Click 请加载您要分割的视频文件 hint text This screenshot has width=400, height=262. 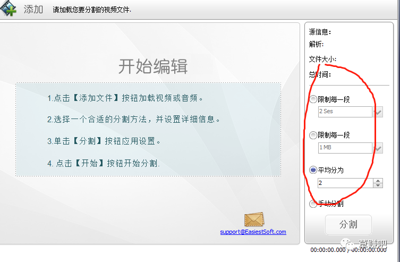pyautogui.click(x=92, y=10)
